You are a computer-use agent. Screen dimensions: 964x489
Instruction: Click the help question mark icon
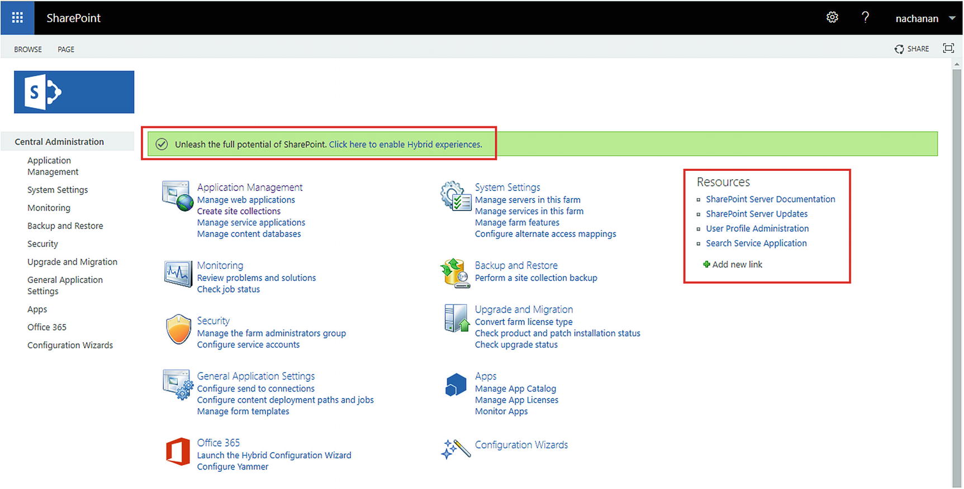point(865,17)
